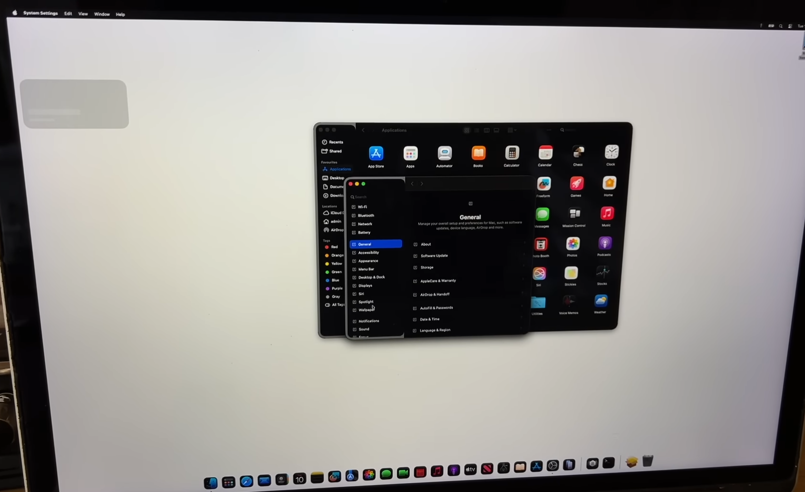The height and width of the screenshot is (492, 805).
Task: Open the Trash in the Dock
Action: coord(648,461)
